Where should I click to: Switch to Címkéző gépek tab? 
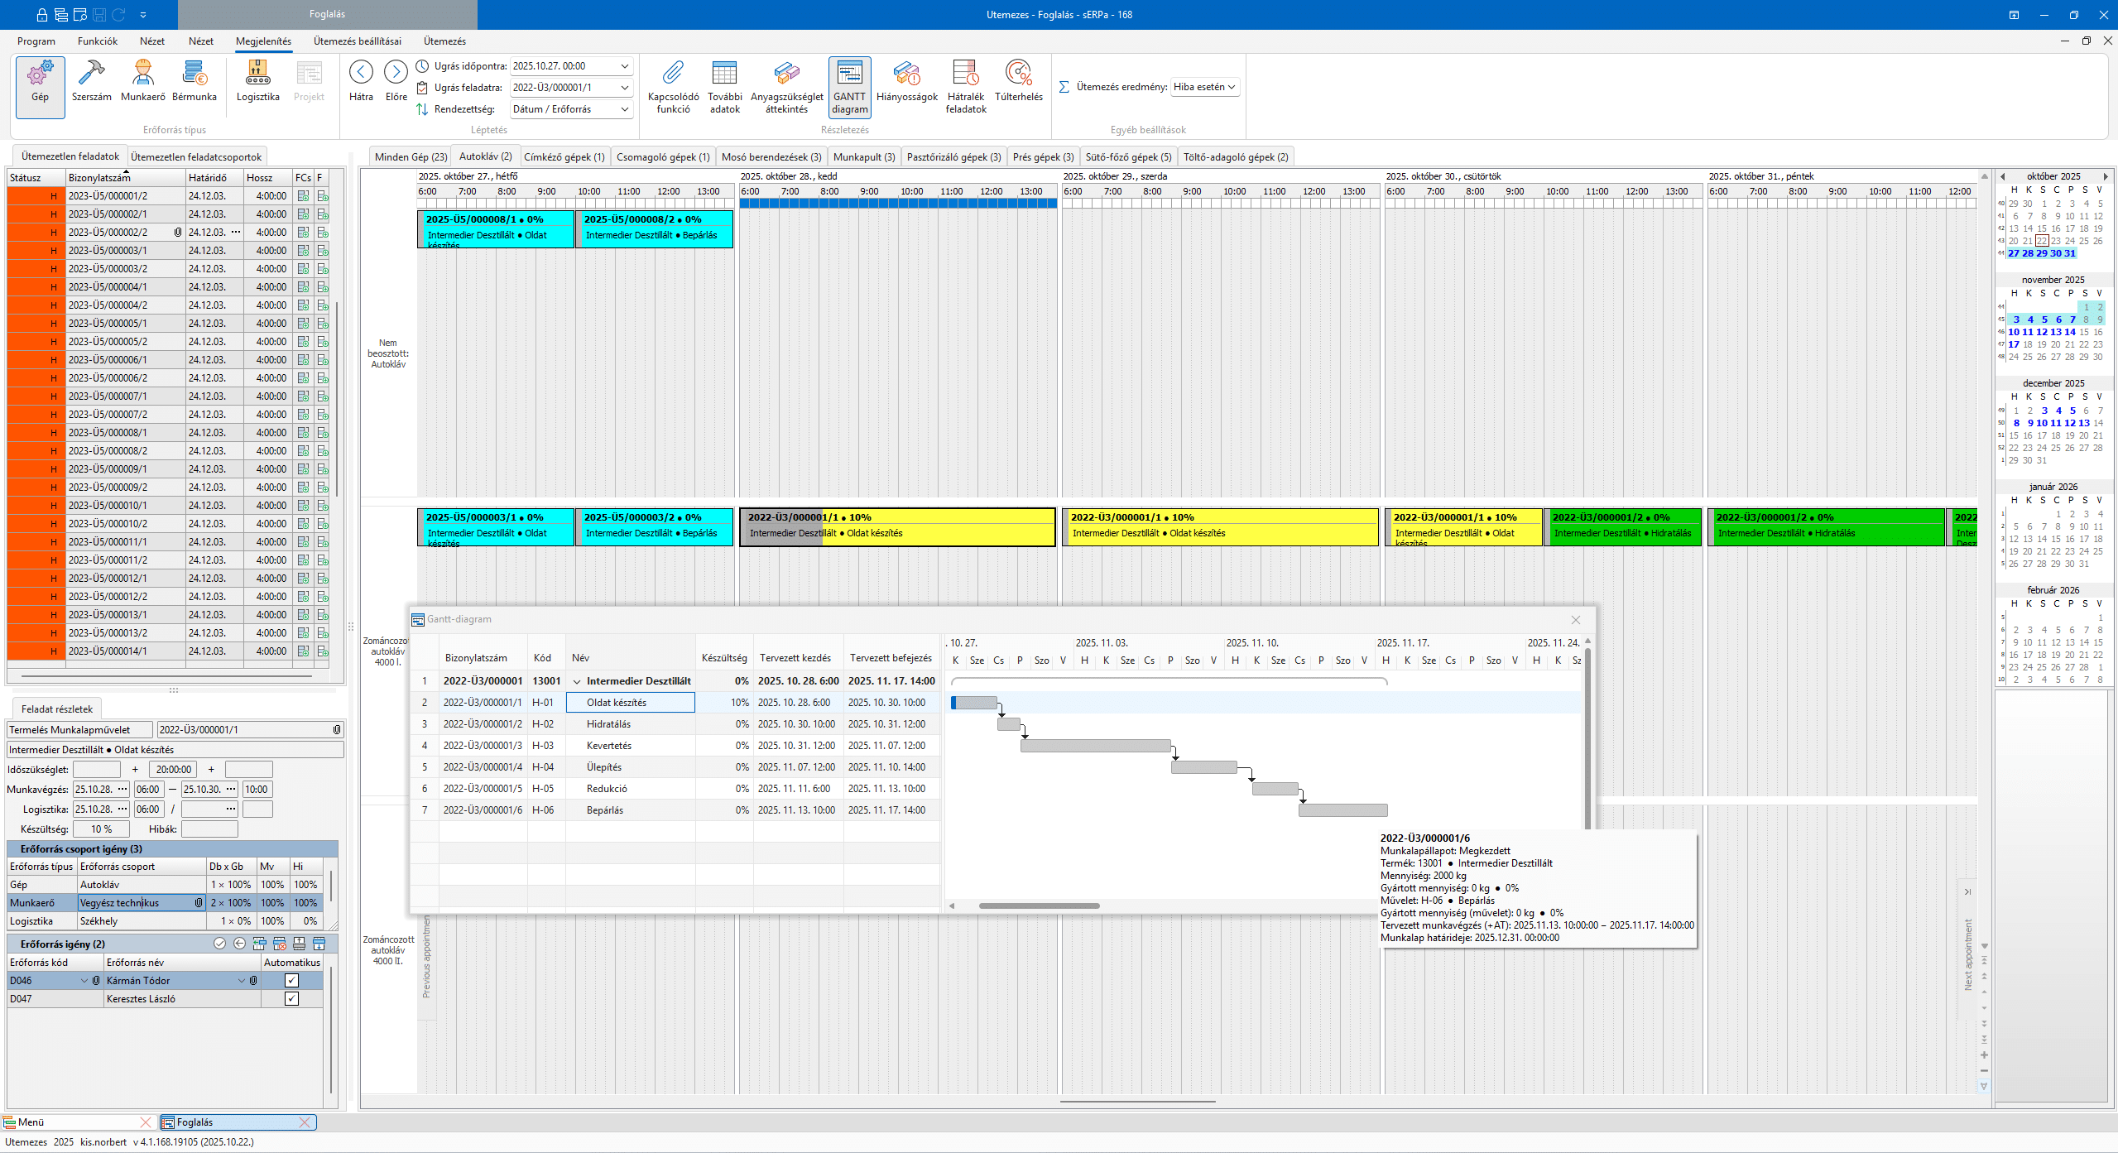[x=564, y=156]
